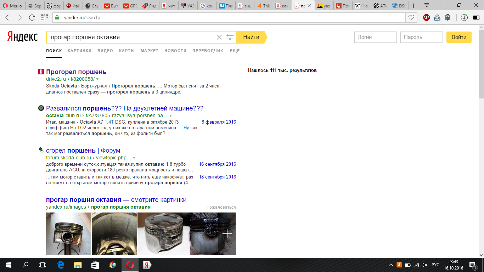Click the Найти search button

pyautogui.click(x=251, y=37)
